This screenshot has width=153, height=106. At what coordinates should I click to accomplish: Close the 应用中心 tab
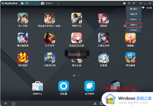pyautogui.click(x=58, y=3)
